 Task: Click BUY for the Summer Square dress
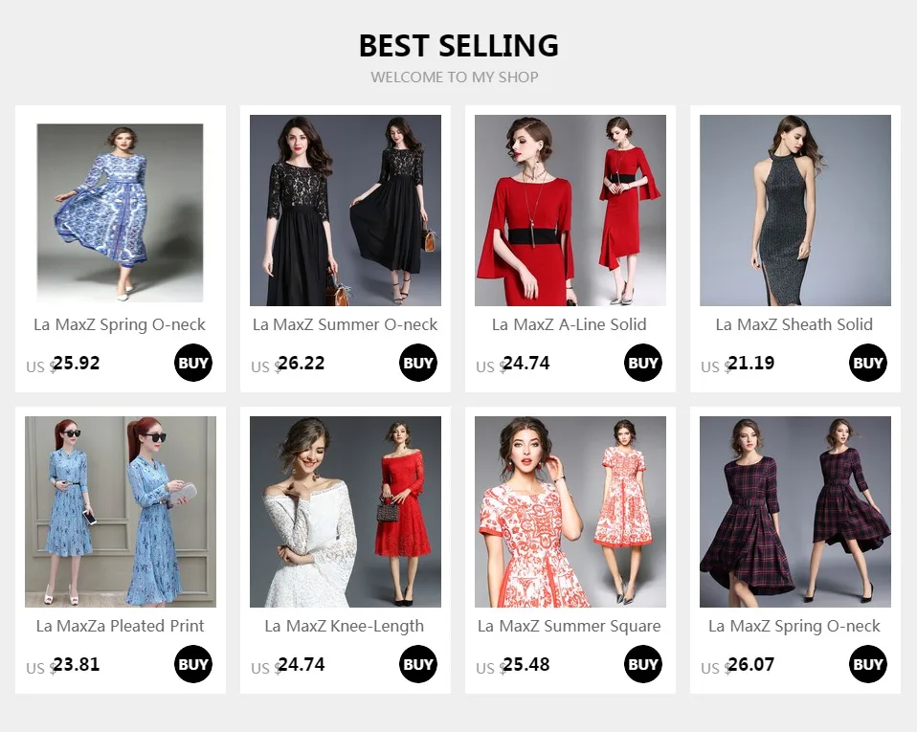point(642,664)
